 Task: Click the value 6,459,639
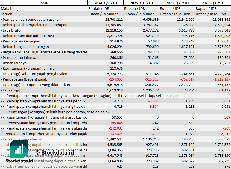[x=151, y=20]
